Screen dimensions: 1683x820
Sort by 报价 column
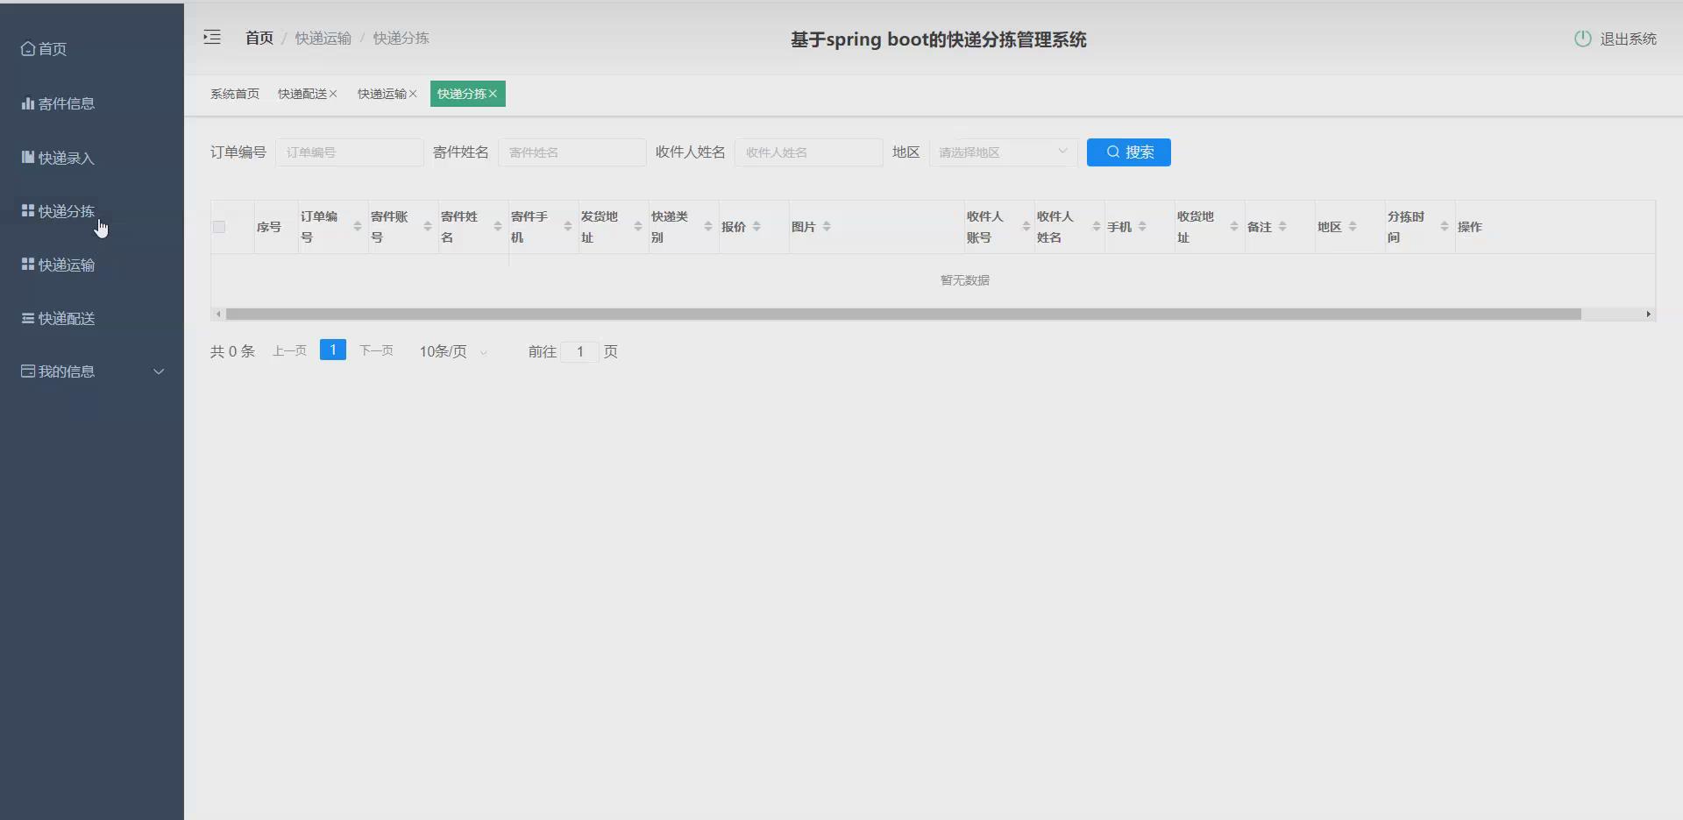click(756, 227)
